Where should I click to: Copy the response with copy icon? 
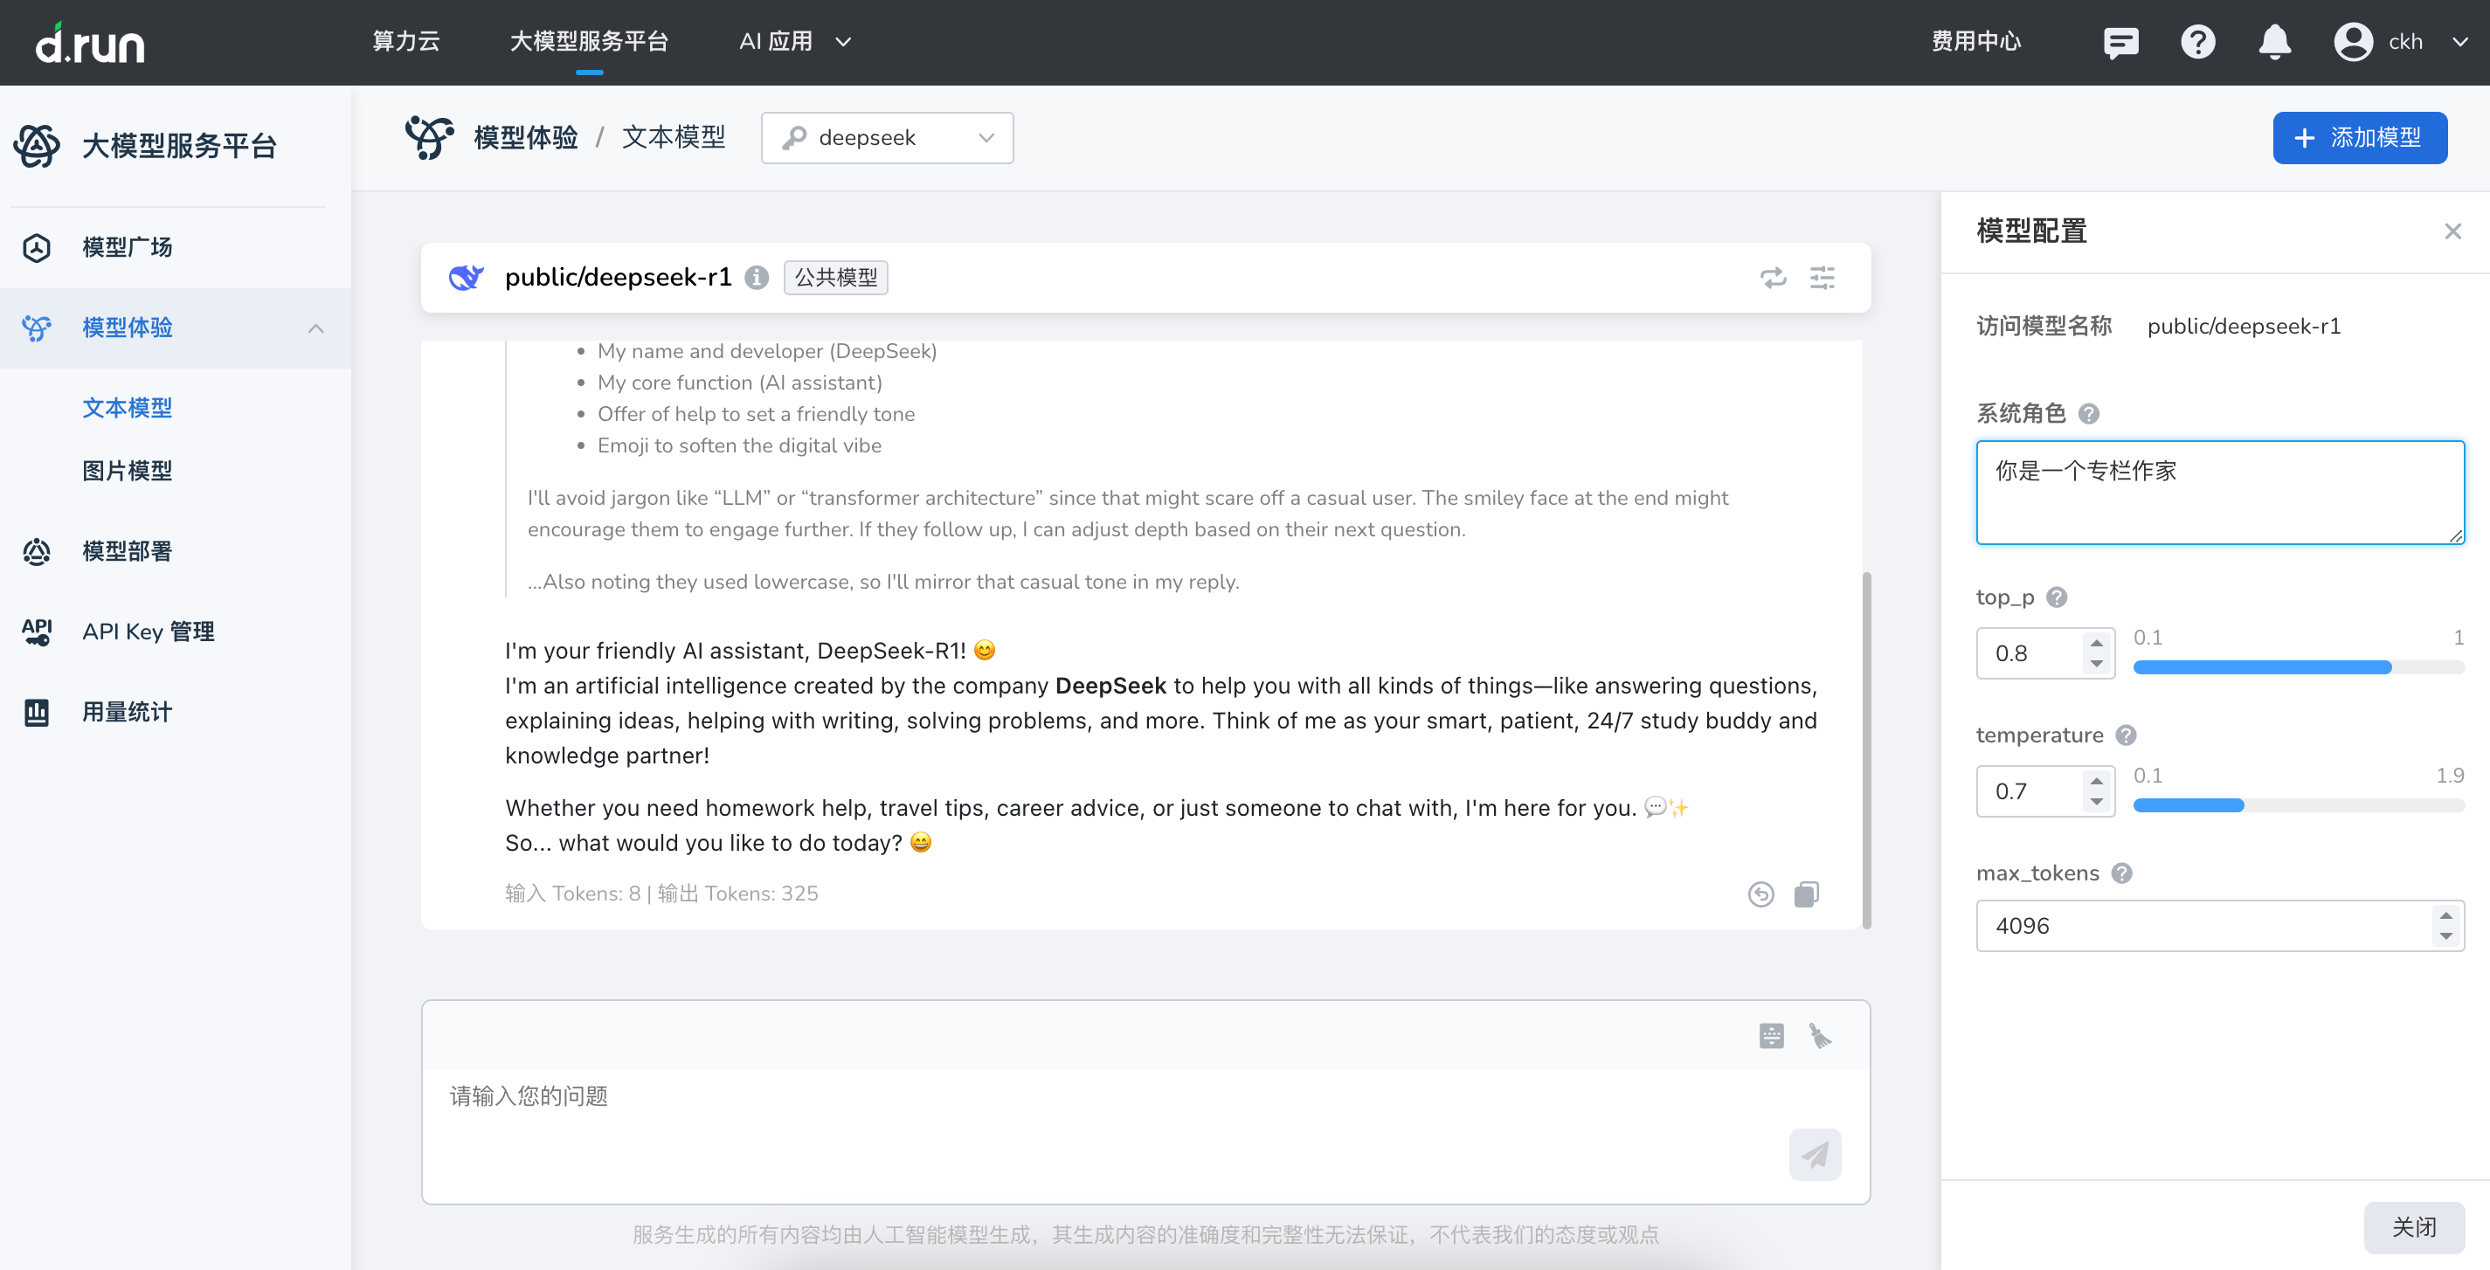(1806, 894)
